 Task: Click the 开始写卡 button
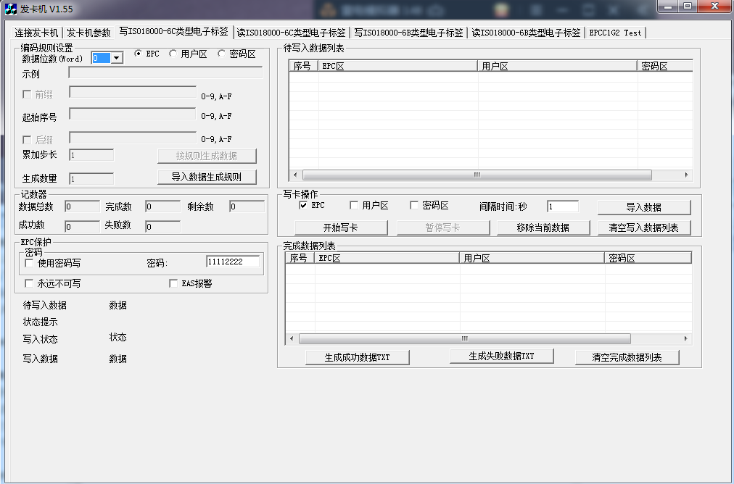pos(341,228)
